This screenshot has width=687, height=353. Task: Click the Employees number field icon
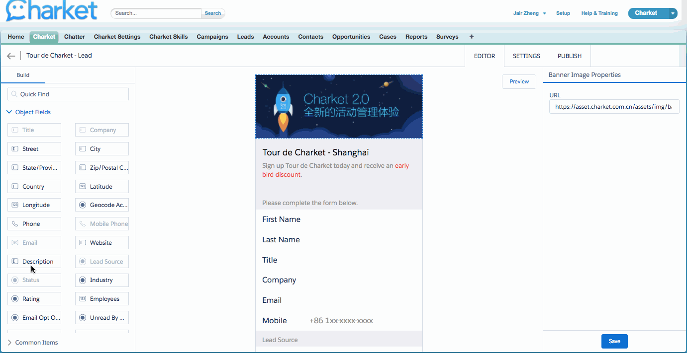(x=83, y=299)
